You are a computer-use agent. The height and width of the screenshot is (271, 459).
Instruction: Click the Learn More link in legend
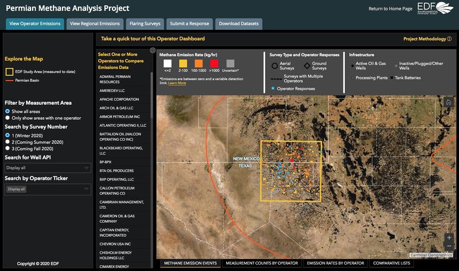click(x=177, y=83)
